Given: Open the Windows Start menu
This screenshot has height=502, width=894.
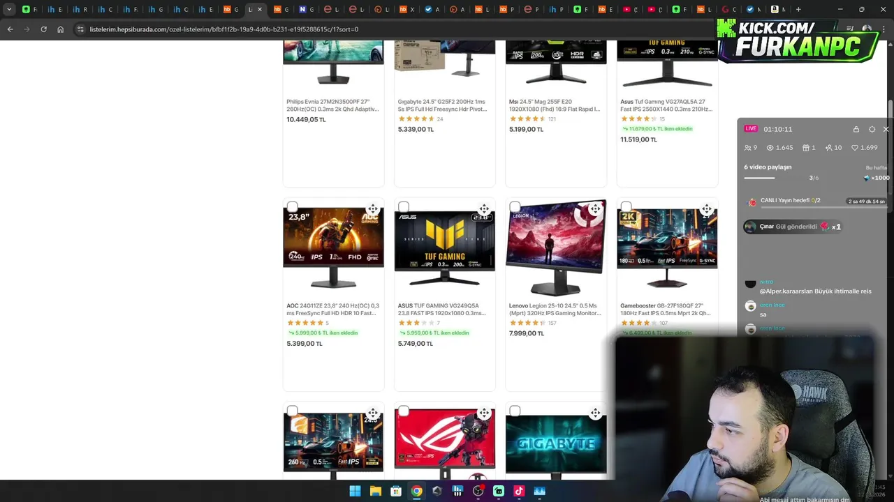Looking at the screenshot, I should coord(355,491).
